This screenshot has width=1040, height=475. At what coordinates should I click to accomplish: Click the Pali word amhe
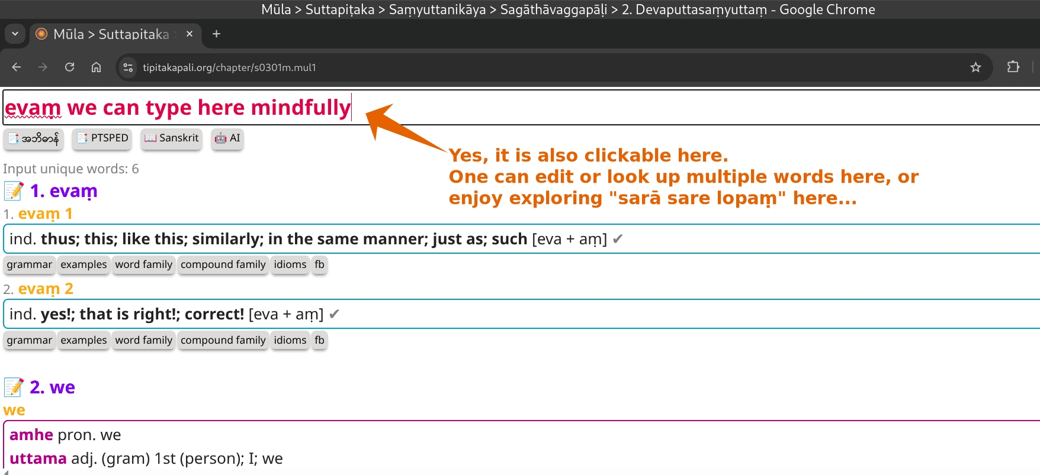coord(31,435)
